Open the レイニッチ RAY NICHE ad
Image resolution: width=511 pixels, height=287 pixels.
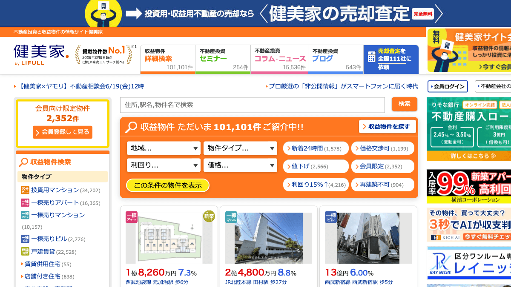pyautogui.click(x=469, y=263)
